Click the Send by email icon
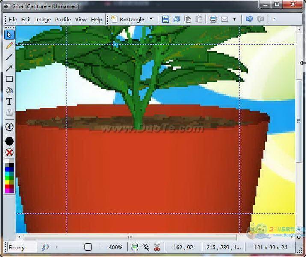The width and height of the screenshot is (306, 257). pos(224,19)
